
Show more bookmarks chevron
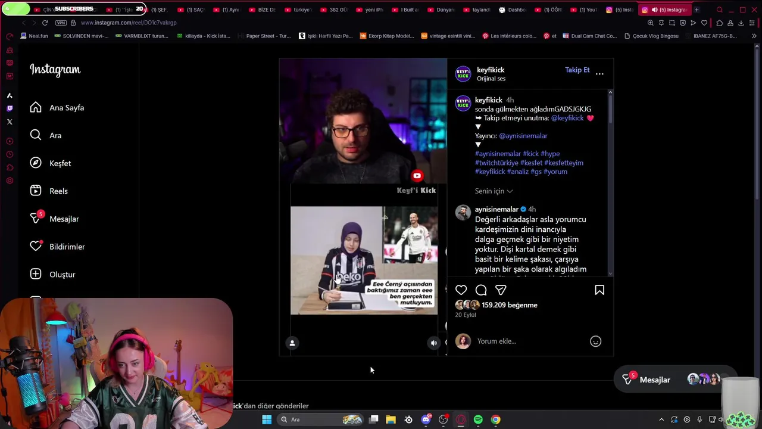tap(754, 36)
